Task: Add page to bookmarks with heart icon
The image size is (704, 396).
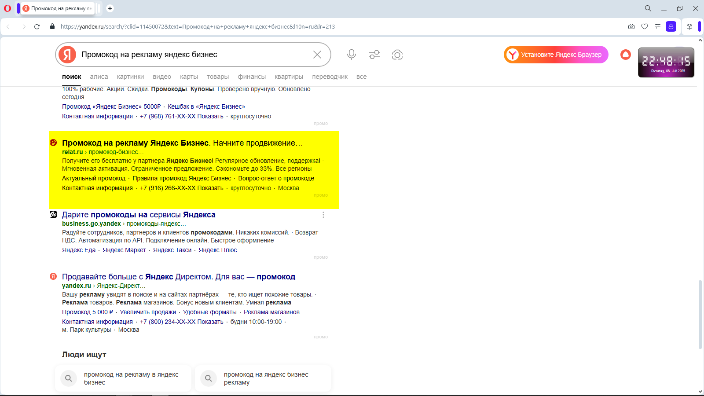Action: tap(645, 26)
